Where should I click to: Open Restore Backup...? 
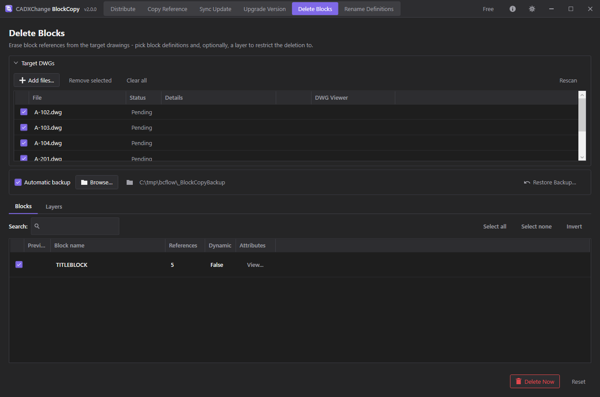[x=550, y=182]
